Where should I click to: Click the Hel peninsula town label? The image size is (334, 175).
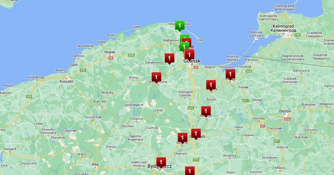(200, 40)
